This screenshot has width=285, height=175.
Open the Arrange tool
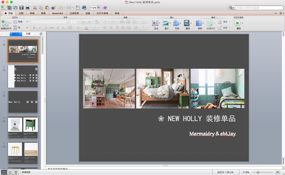point(199,23)
